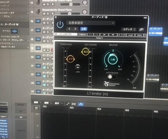Screen dimensions: 168x139
Task: Click the Threshold -7.7 slider handle
Action: [x=70, y=59]
